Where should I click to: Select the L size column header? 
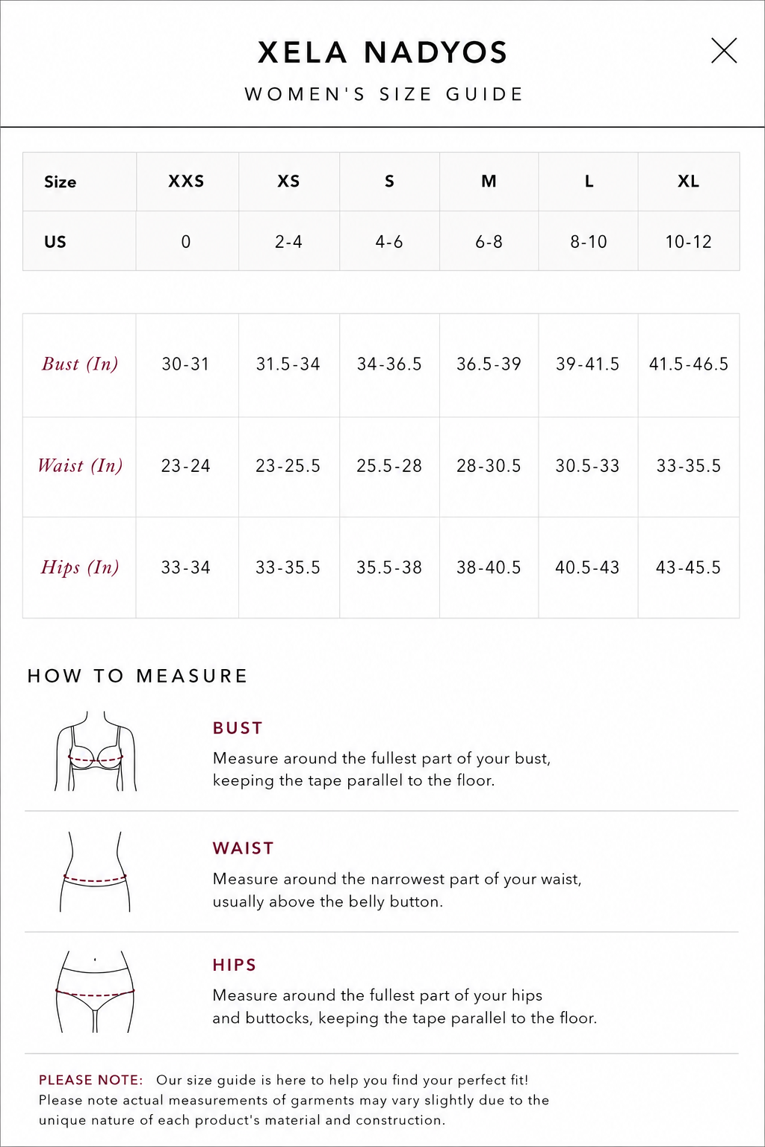tap(588, 181)
